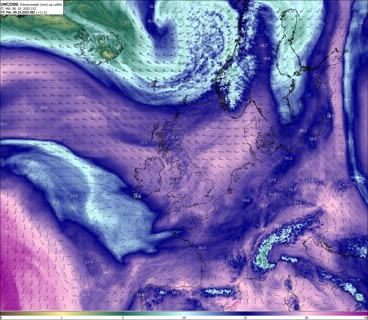Click the 15.7 value in the Norwegian Sea
This screenshot has width=368, height=320.
184,80
